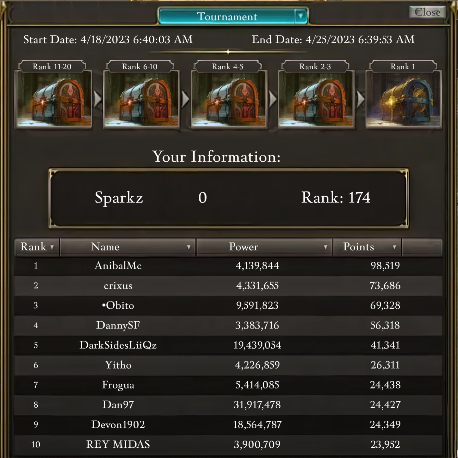Inspect the golden Rank 1 chest
Image resolution: width=458 pixels, height=458 pixels.
[x=404, y=99]
